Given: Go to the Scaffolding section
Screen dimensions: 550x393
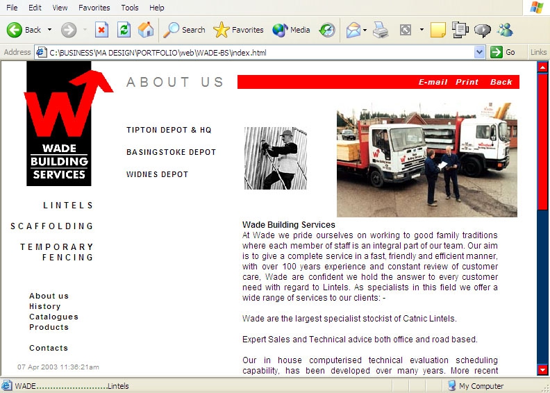Looking at the screenshot, I should pos(52,226).
